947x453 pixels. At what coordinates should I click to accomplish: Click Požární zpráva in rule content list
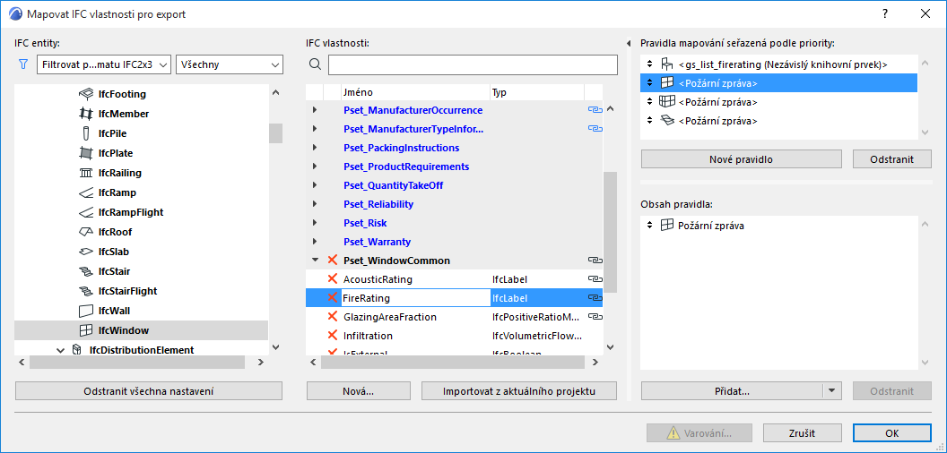point(711,226)
